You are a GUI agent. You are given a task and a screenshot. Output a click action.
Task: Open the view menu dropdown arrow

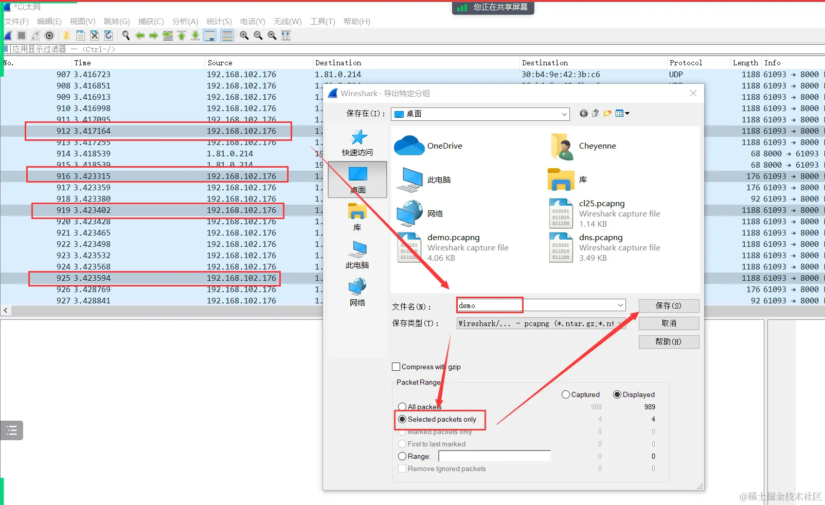[627, 114]
